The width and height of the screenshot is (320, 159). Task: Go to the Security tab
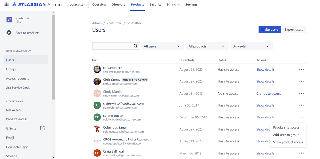[155, 4]
